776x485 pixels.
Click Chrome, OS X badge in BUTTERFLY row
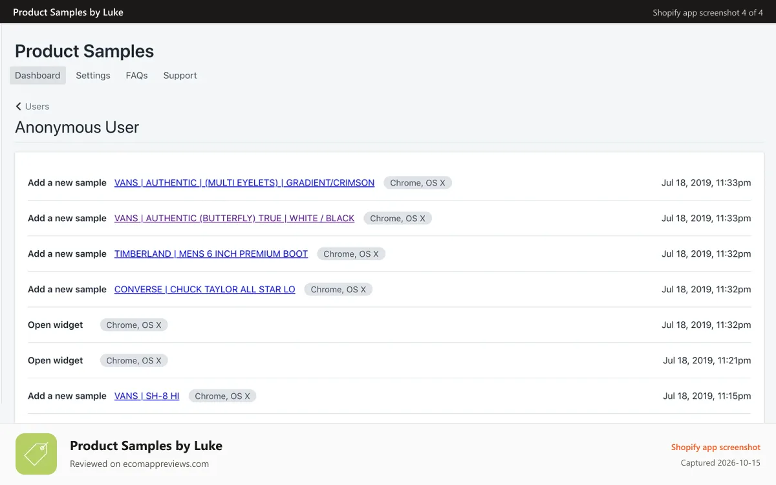click(398, 218)
